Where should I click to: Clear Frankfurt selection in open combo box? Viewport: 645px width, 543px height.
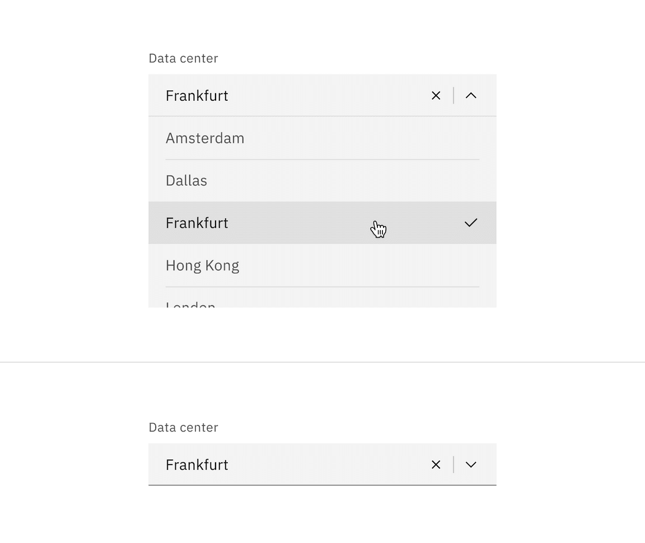click(436, 95)
